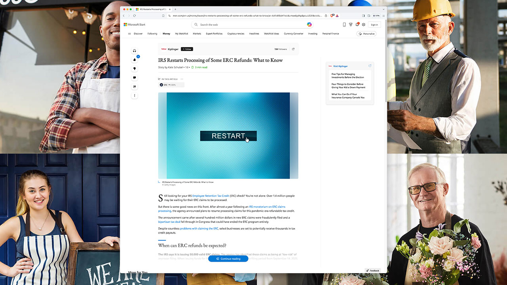Click the Brave Rewards triangle icon

point(337,15)
